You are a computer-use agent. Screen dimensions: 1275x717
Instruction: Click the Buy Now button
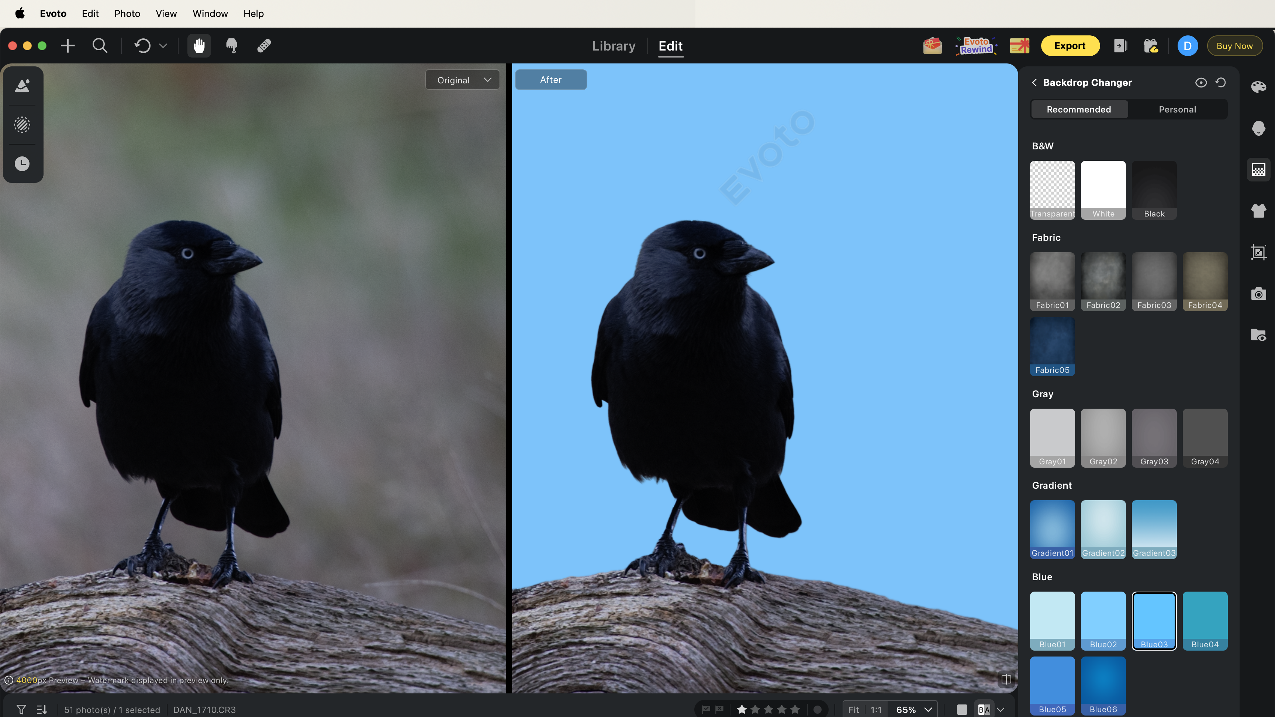tap(1234, 45)
